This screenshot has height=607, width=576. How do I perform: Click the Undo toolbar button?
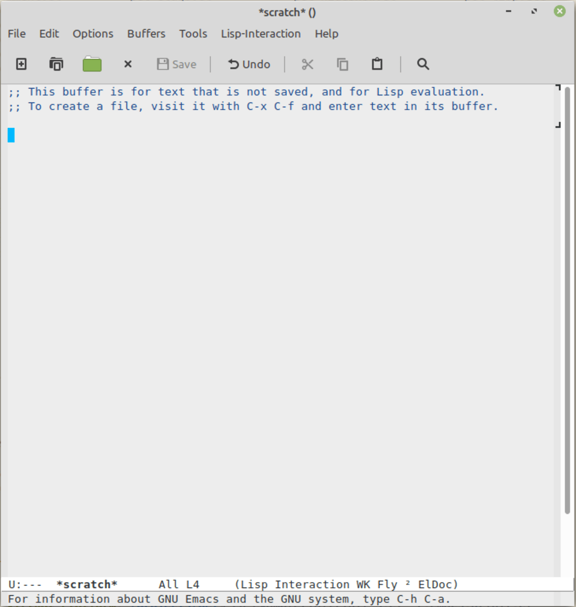point(249,64)
